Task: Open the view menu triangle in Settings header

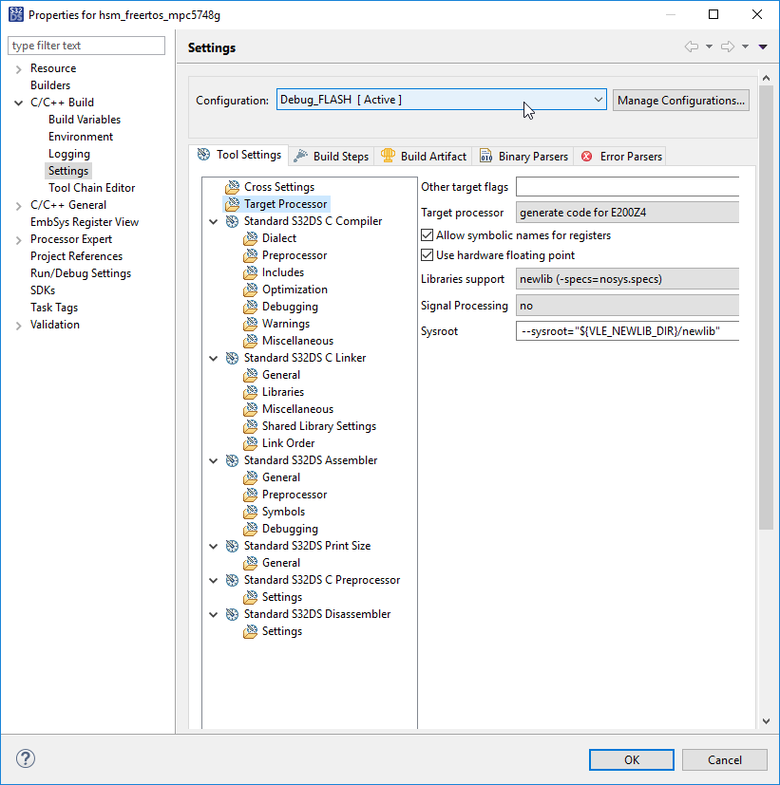Action: 763,47
